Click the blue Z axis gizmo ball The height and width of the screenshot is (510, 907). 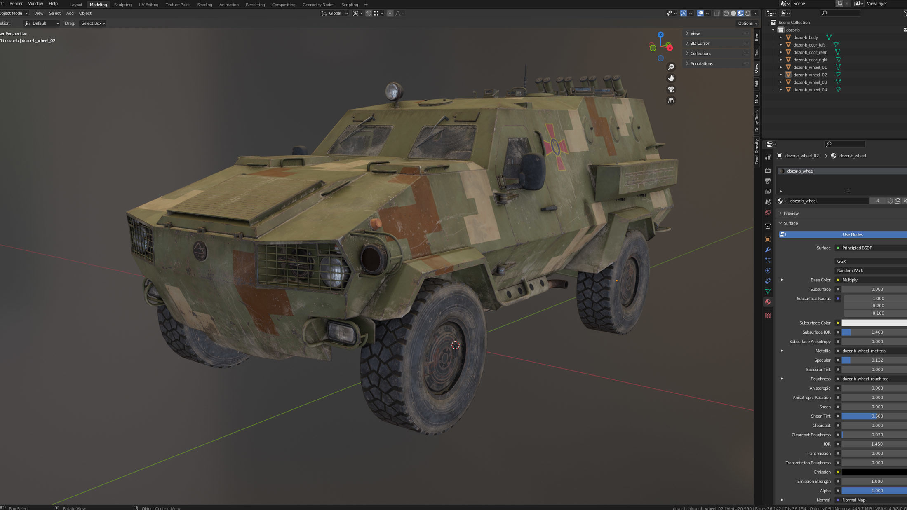(x=660, y=35)
